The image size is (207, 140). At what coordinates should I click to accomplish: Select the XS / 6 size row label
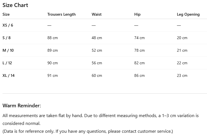click(x=8, y=25)
